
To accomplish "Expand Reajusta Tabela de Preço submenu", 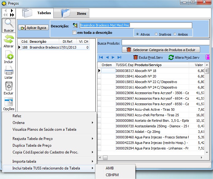I will pyautogui.click(x=49, y=139).
